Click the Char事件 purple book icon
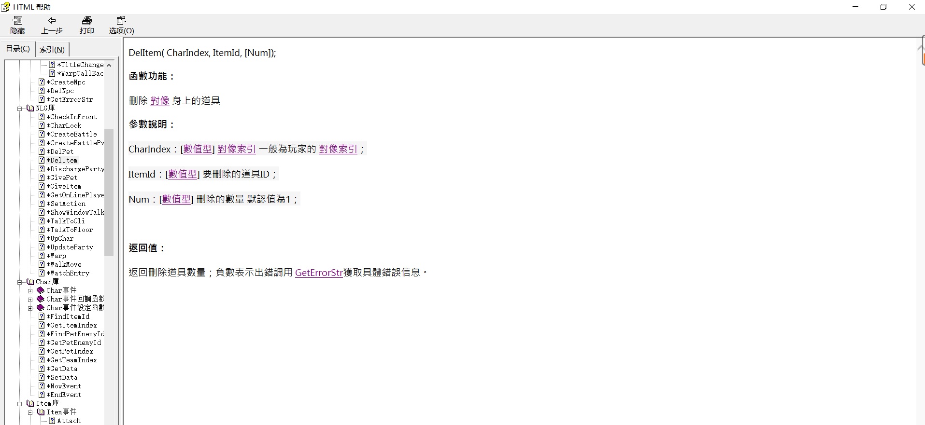925x425 pixels. (x=41, y=290)
